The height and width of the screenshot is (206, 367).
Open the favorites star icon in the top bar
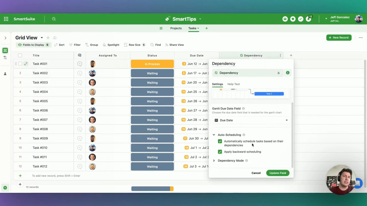(x=293, y=19)
